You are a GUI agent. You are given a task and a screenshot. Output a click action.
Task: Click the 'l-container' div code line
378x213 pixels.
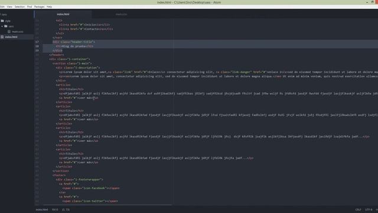click(70, 59)
